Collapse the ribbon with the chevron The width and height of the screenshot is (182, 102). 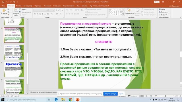tap(180, 18)
